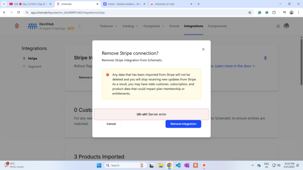Open Task View on the taskbar
This screenshot has height=170, width=303.
[151, 165]
